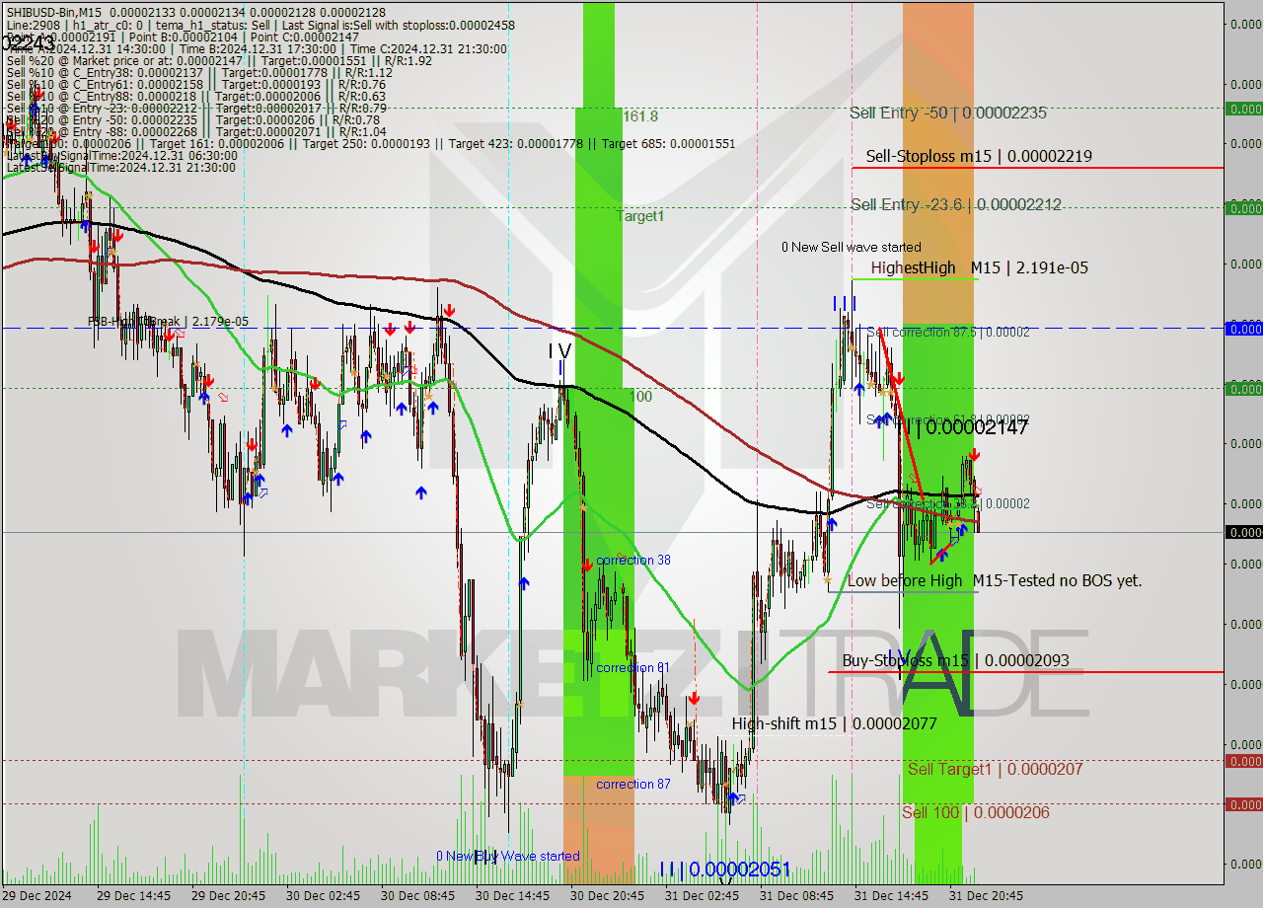Click the 'Sell %10 @ C_Entry61' header line
Screen dimensions: 1263x908
coord(195,85)
